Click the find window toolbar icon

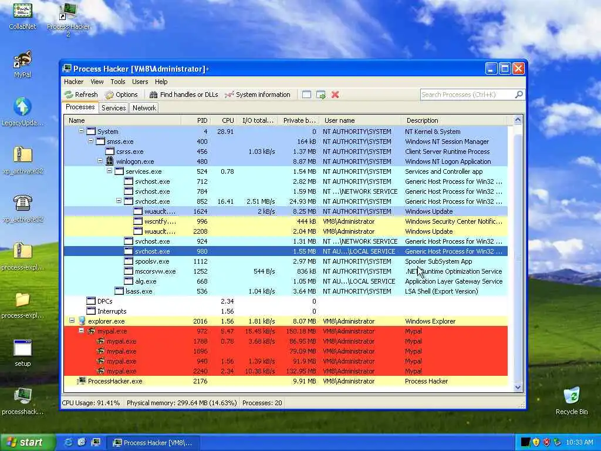(x=306, y=95)
